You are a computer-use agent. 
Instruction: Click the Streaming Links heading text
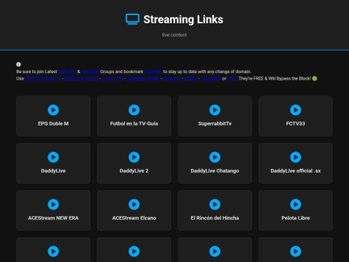183,19
